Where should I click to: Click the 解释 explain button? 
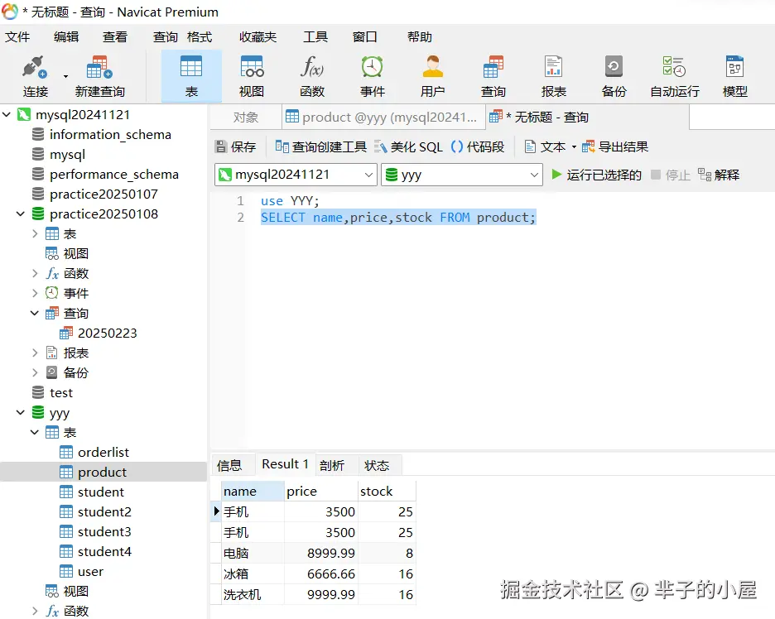pyautogui.click(x=719, y=175)
